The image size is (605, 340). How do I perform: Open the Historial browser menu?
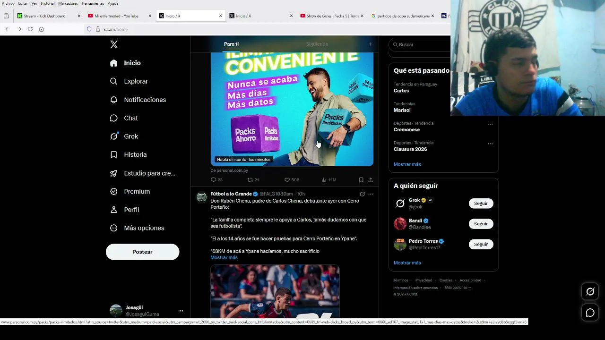(x=48, y=3)
